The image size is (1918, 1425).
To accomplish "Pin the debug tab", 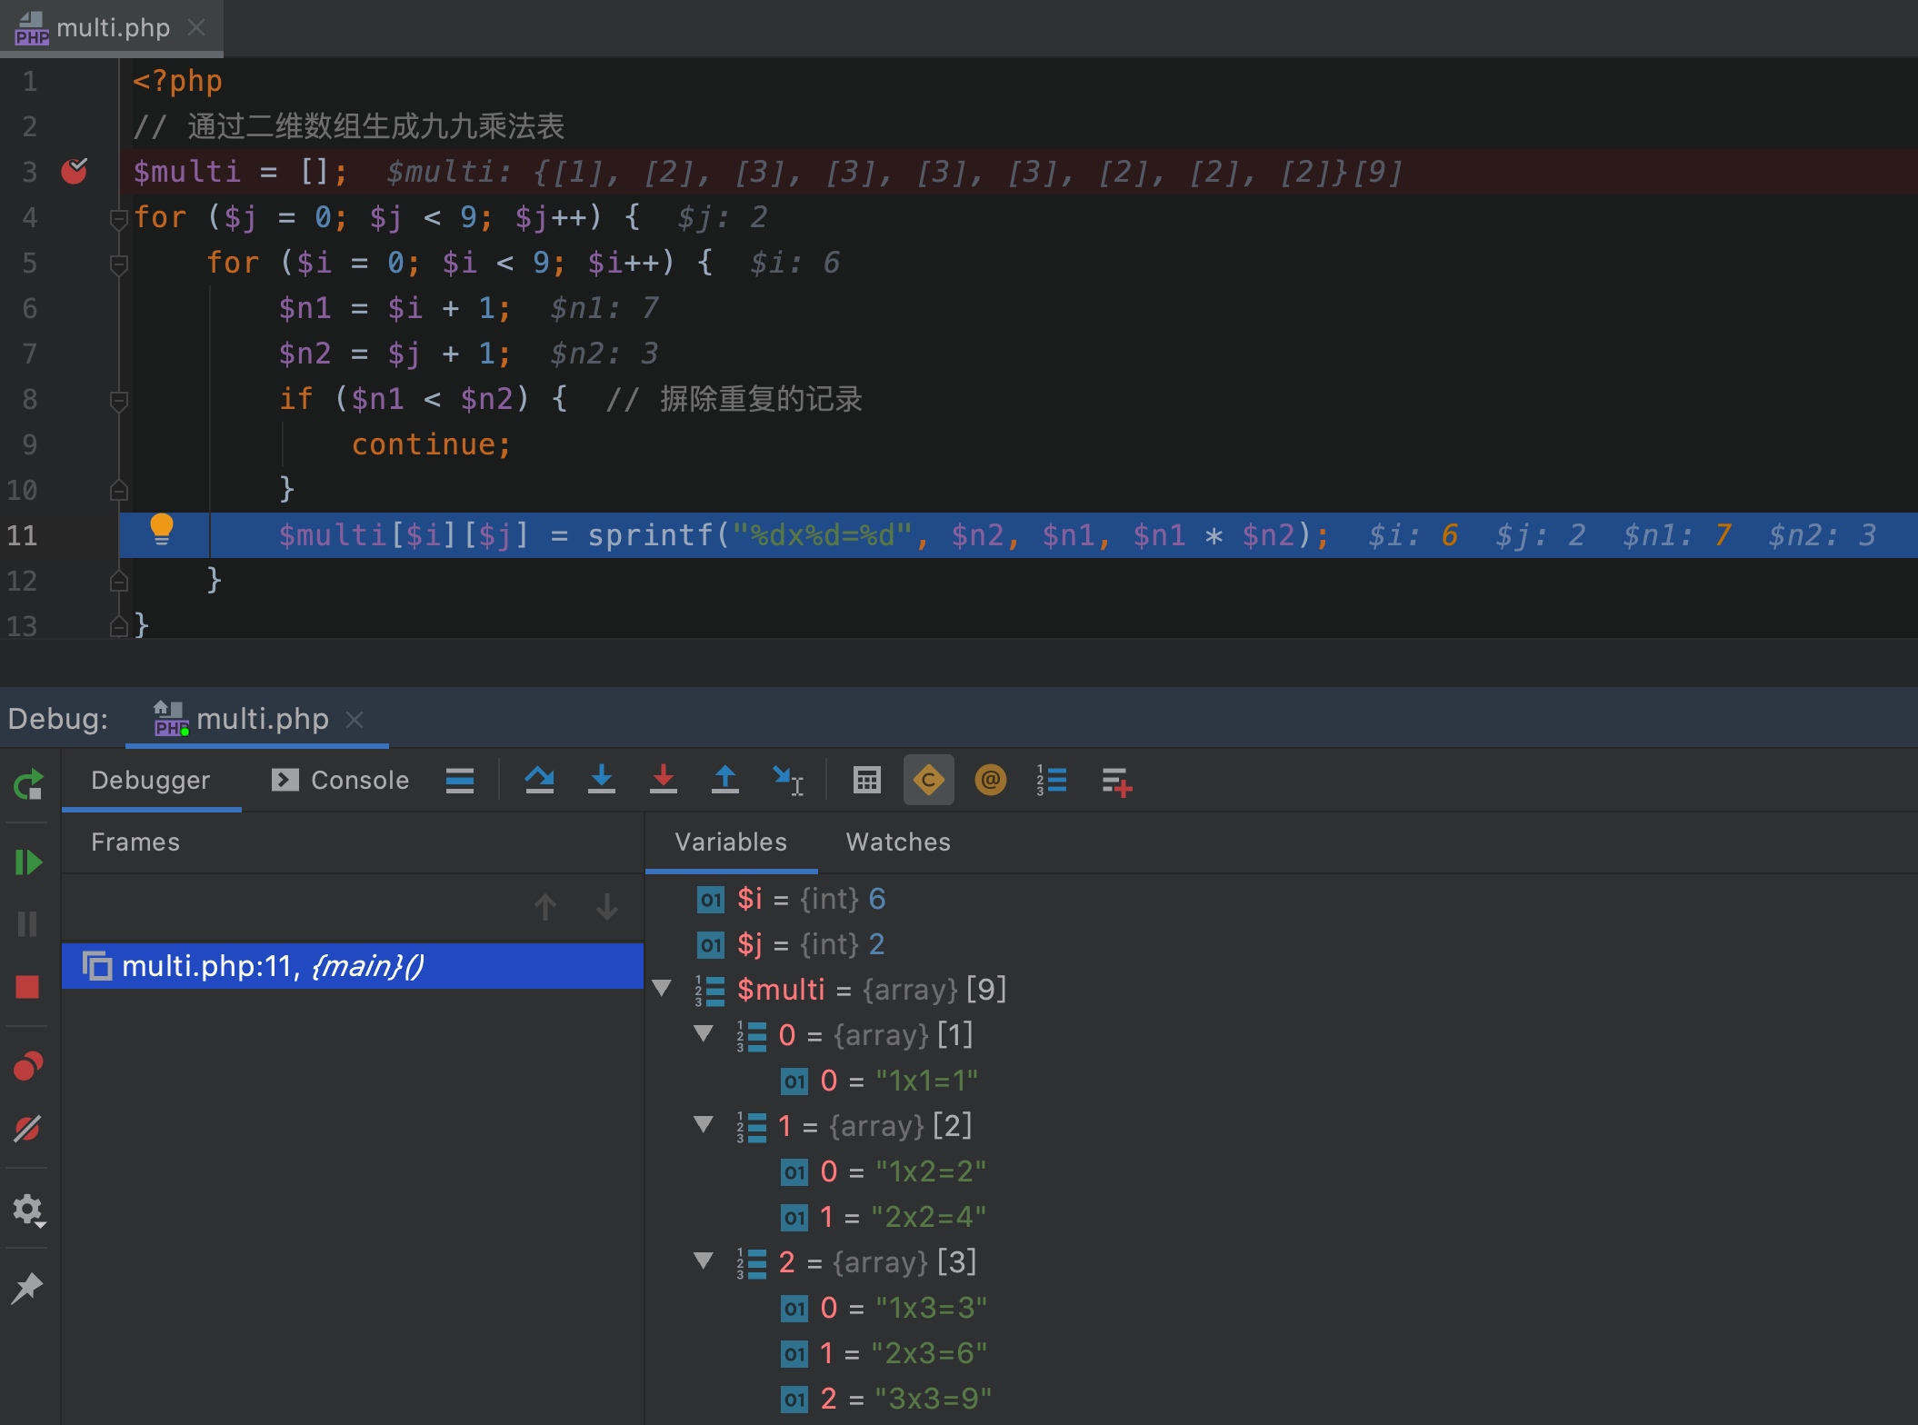I will click(x=28, y=1287).
